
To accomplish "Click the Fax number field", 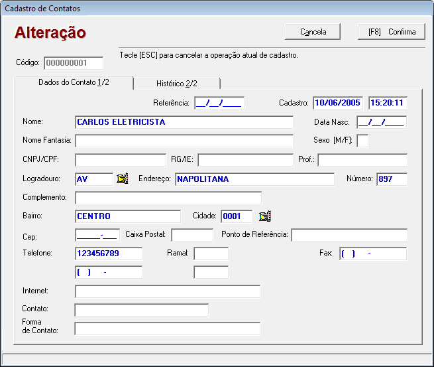I will tap(372, 254).
